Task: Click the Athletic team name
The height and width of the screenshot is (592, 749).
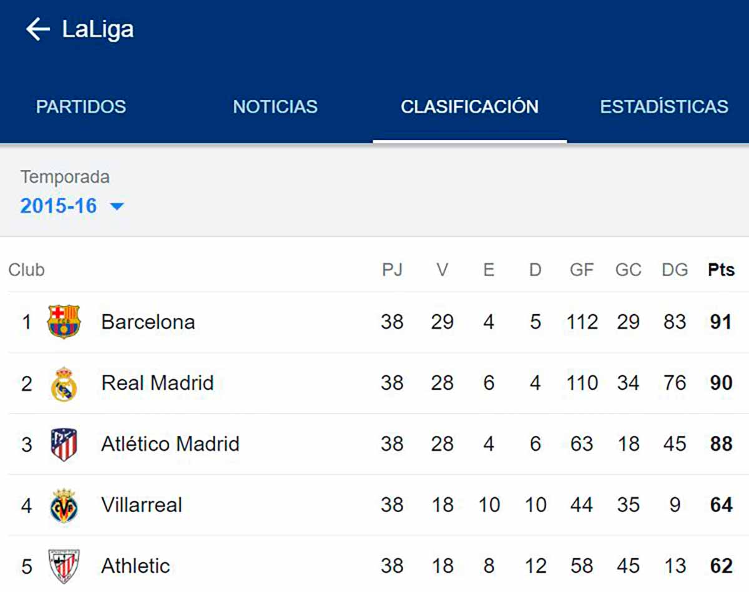Action: tap(135, 566)
